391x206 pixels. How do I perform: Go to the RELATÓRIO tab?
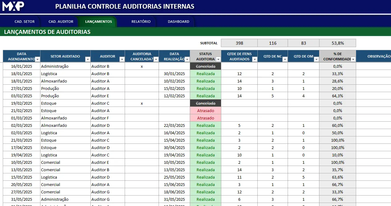(141, 22)
